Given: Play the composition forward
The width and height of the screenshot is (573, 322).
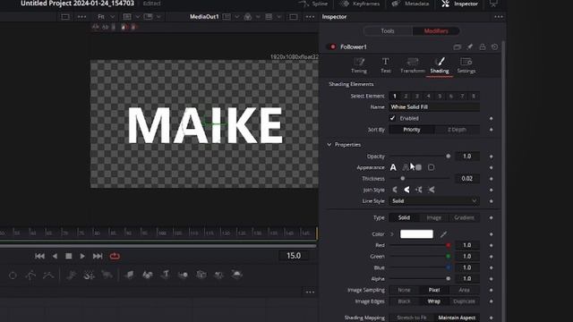Looking at the screenshot, I should point(82,257).
